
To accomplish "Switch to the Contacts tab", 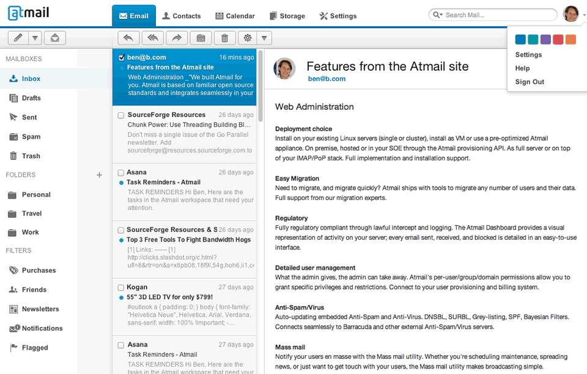I will 182,16.
